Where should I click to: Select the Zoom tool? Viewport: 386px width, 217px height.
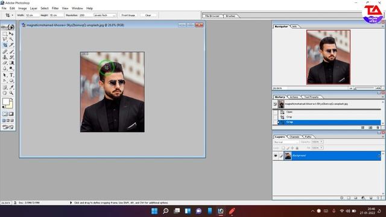(x=11, y=93)
